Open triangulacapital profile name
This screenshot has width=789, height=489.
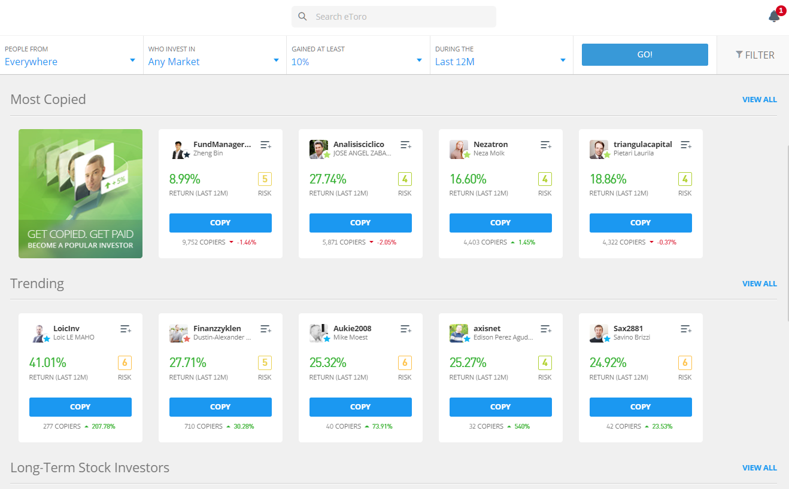[x=643, y=145]
